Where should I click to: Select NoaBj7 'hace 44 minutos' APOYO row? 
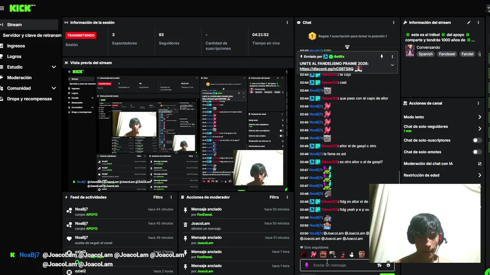coord(119,212)
